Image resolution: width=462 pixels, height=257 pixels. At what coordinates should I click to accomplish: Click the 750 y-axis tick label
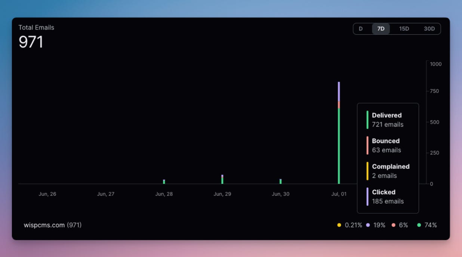[x=434, y=91]
